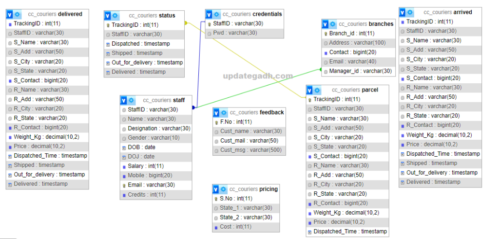Image resolution: width=499 pixels, height=239 pixels.
Task: Select the 'cc_couriers credentials' table title
Action: (252, 14)
